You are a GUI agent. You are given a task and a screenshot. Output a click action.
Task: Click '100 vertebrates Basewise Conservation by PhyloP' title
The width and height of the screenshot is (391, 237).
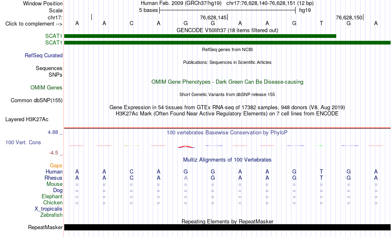[227, 133]
